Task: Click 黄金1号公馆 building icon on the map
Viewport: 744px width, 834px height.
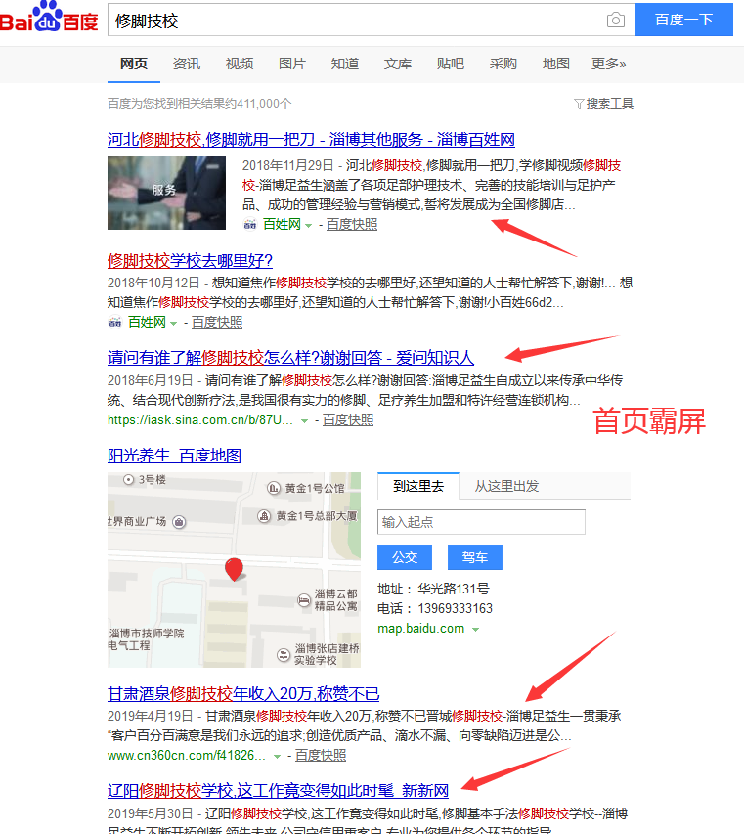Action: (x=274, y=488)
